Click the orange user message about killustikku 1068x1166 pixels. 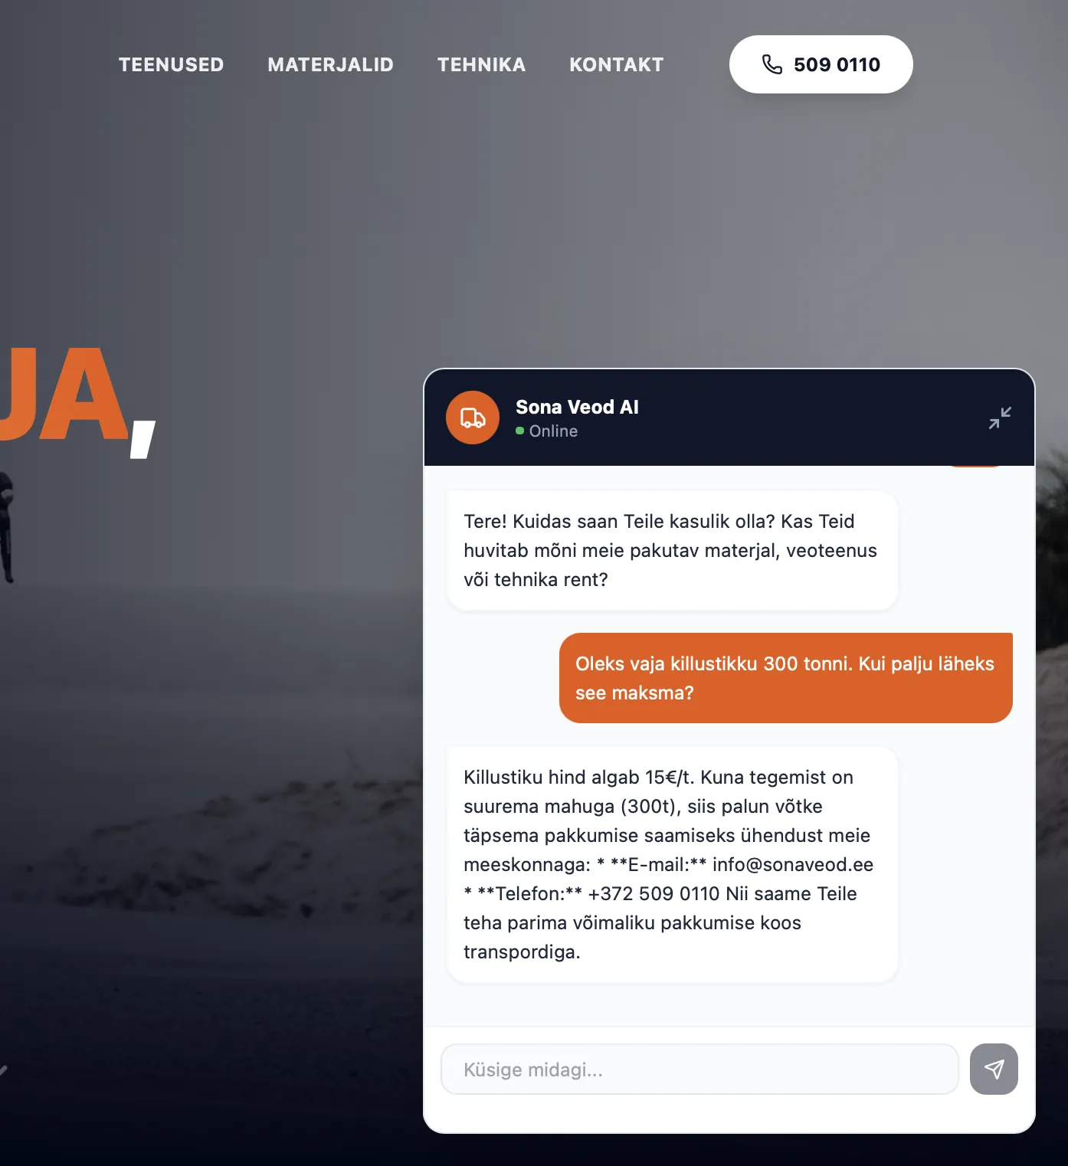[786, 678]
